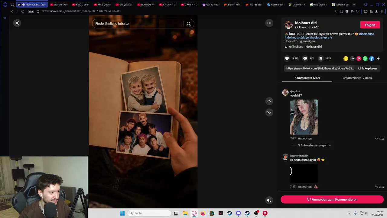Open Firefox from the taskbar
Screen dimensions: 387x218
[203, 213]
